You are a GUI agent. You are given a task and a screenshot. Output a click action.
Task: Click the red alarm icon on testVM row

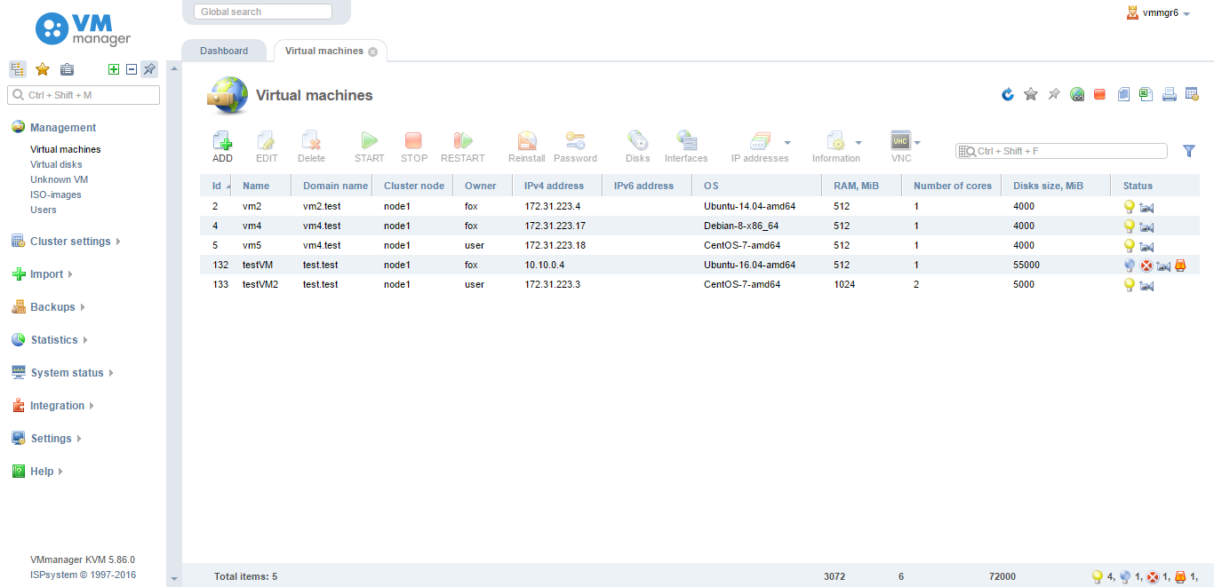[1180, 266]
